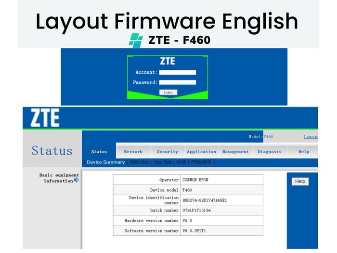This screenshot has width=337, height=253.
Task: Click the Account input field
Action: (178, 72)
